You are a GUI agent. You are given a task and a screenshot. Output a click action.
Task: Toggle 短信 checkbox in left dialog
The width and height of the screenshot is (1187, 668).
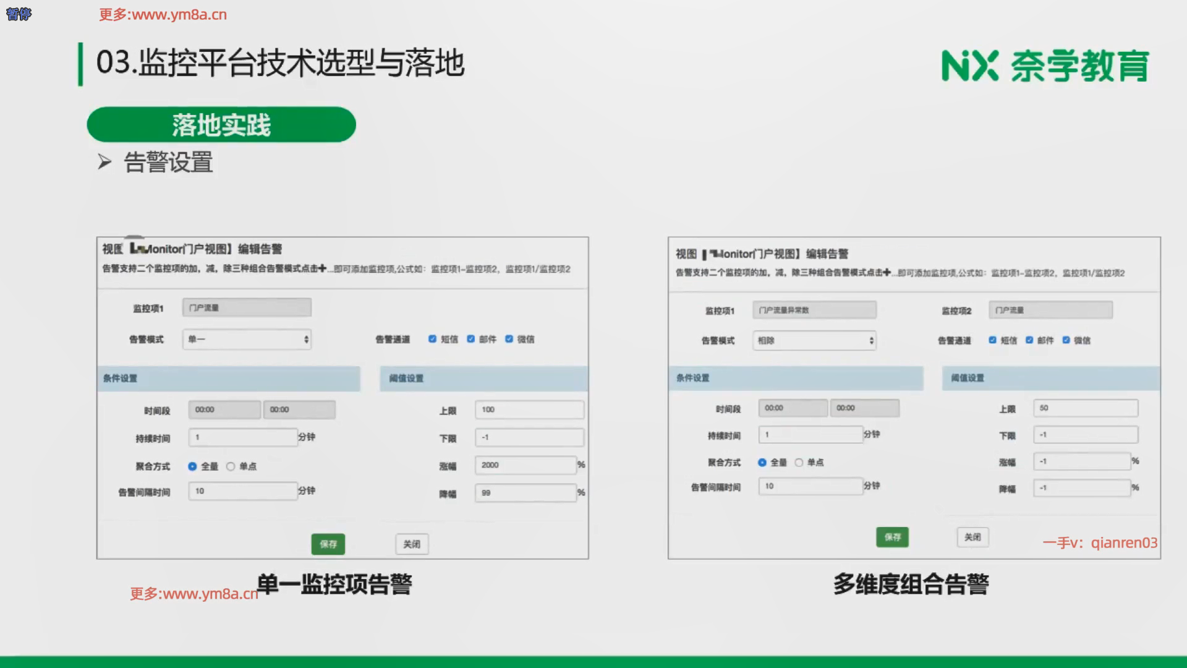432,339
